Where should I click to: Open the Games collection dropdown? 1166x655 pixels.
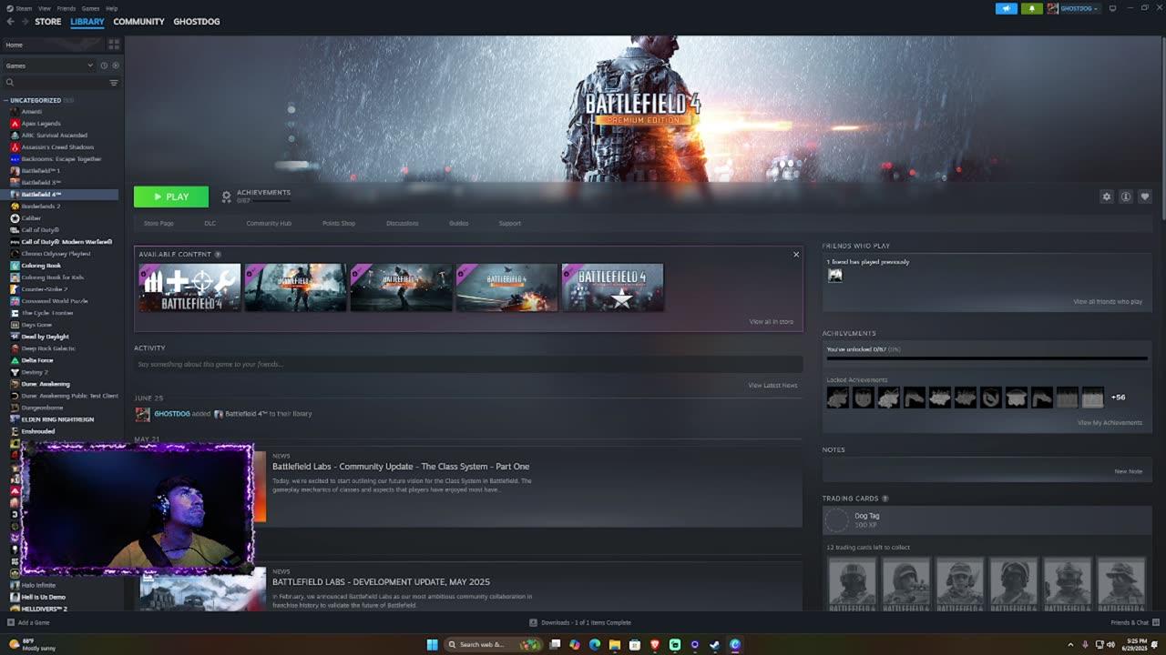coord(49,65)
